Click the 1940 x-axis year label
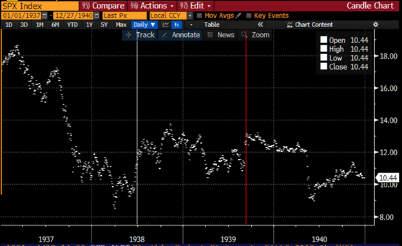Viewport: 402px width, 246px height. tap(320, 240)
